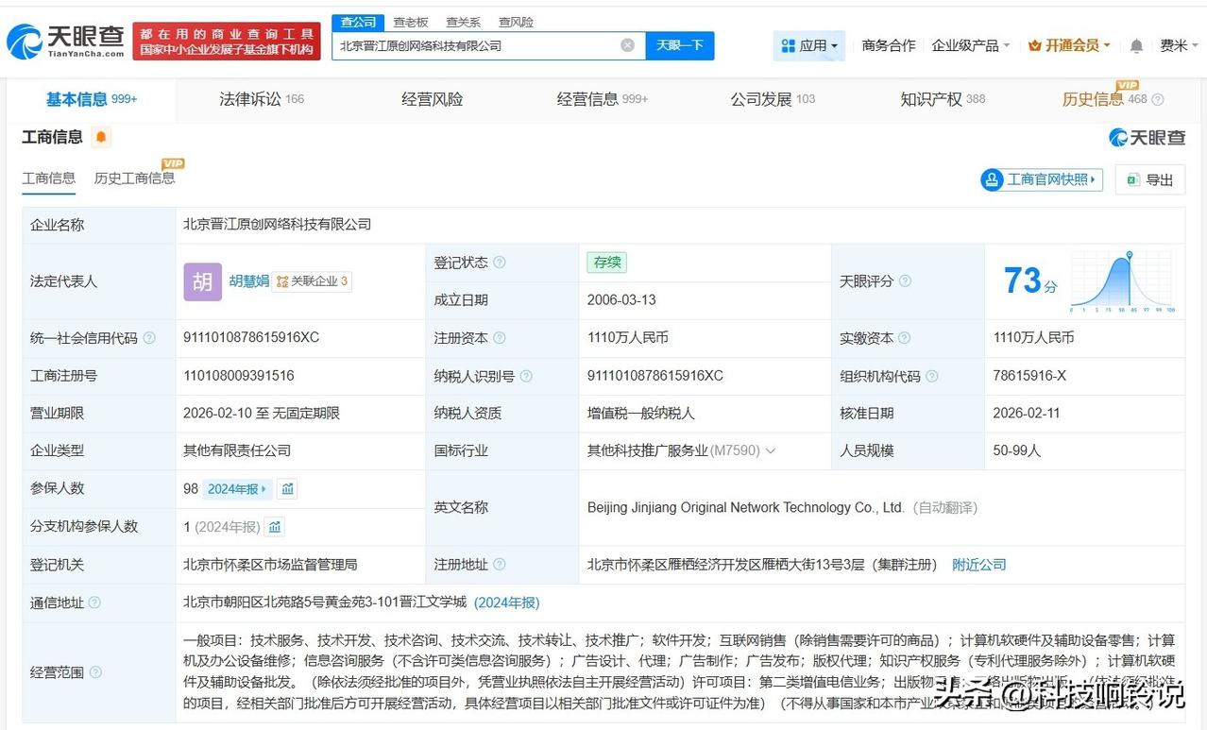Click the help icon beside 登记状态
Image resolution: width=1207 pixels, height=730 pixels.
[500, 263]
